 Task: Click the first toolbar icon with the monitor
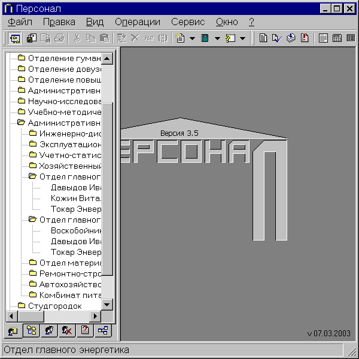15,38
